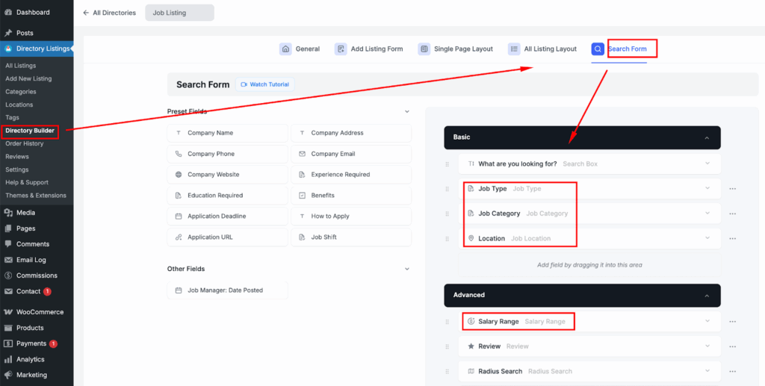
Task: Collapse the Basic section
Action: [x=707, y=137]
